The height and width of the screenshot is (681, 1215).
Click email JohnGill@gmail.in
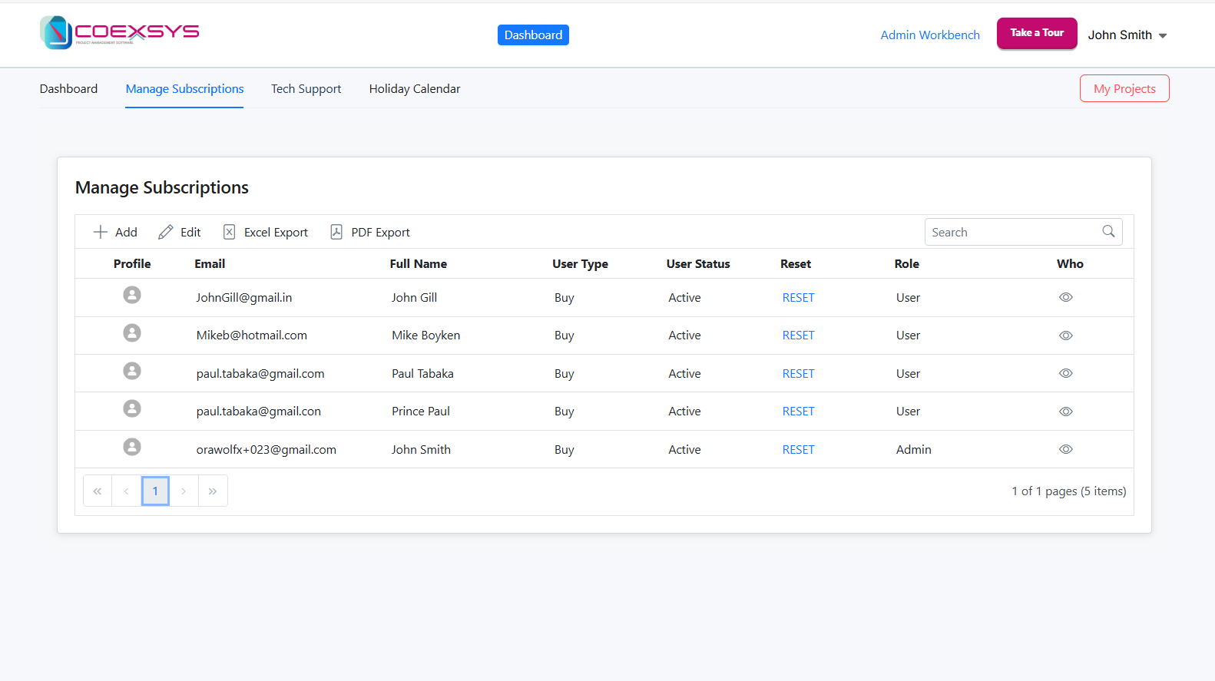(x=244, y=298)
